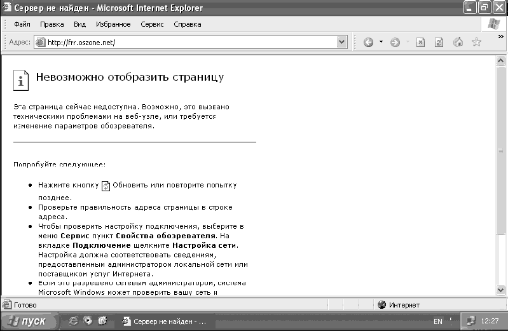Click the heading Невозможно отобразить страницу
508x331 pixels.
pos(130,77)
